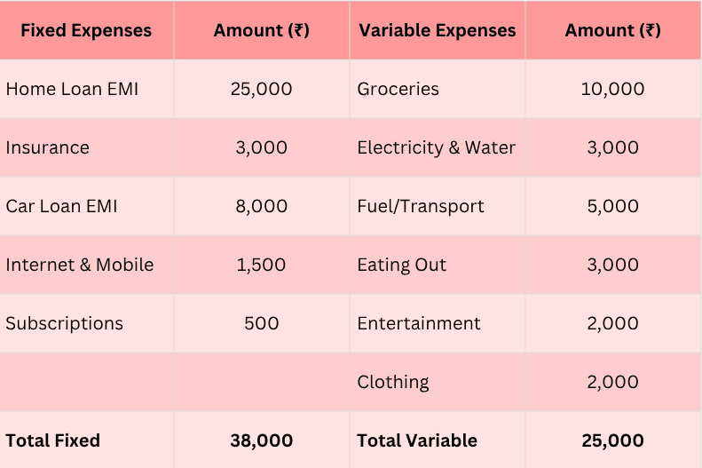Select the 500 Subscriptions amount
Screen dimensions: 702x468
click(261, 323)
